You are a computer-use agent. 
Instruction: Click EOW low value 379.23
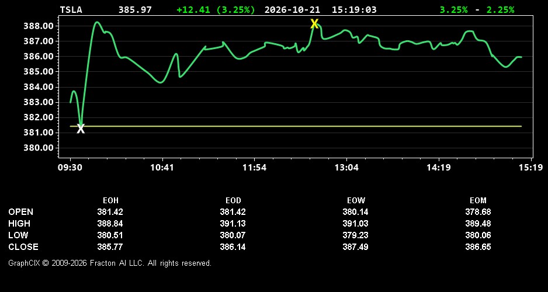[x=355, y=235]
